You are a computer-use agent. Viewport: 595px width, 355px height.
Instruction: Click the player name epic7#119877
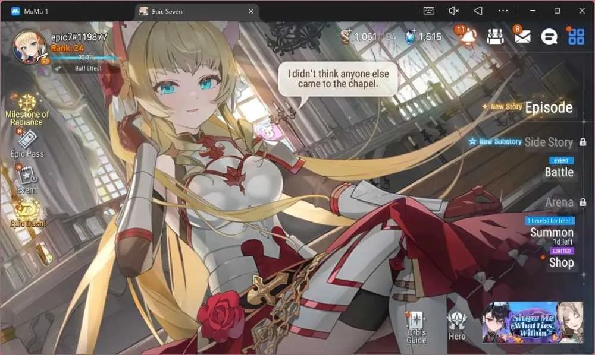click(79, 37)
